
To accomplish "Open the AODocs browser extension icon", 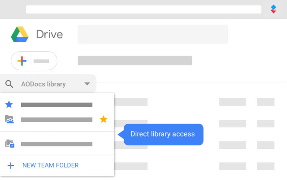I will click(x=273, y=9).
